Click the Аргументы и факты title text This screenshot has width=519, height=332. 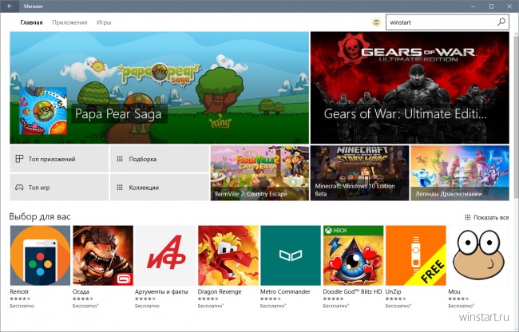161,291
